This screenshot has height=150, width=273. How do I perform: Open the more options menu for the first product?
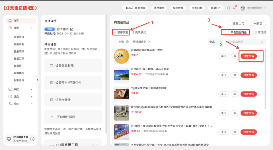click(260, 56)
